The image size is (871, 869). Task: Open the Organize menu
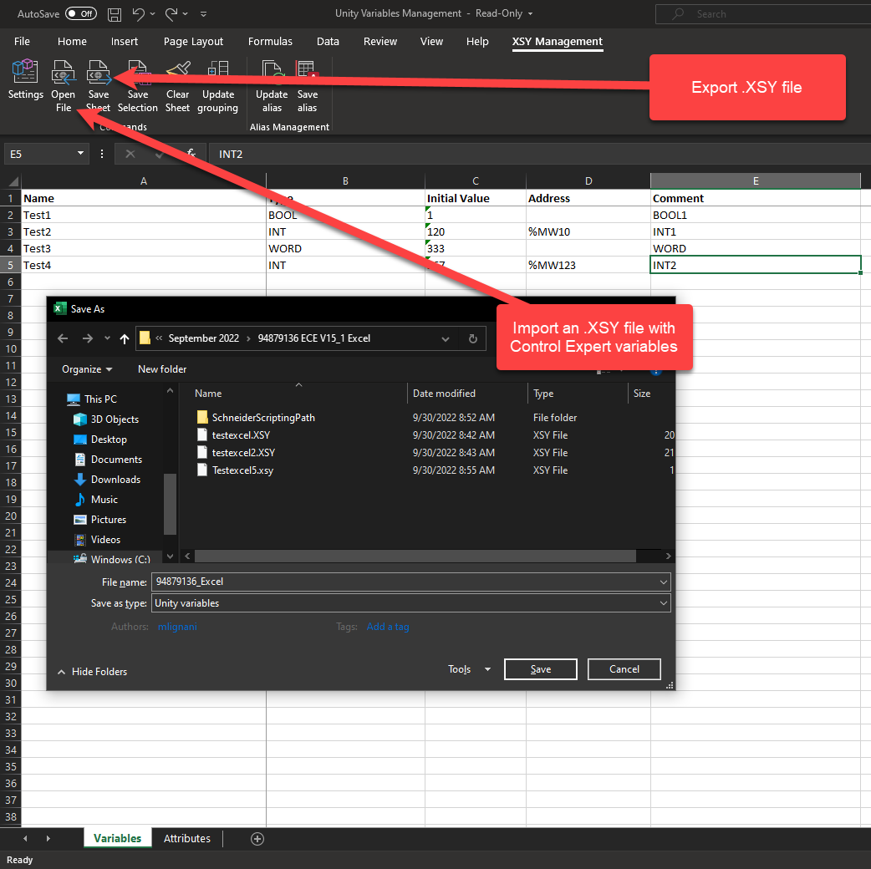pos(87,369)
